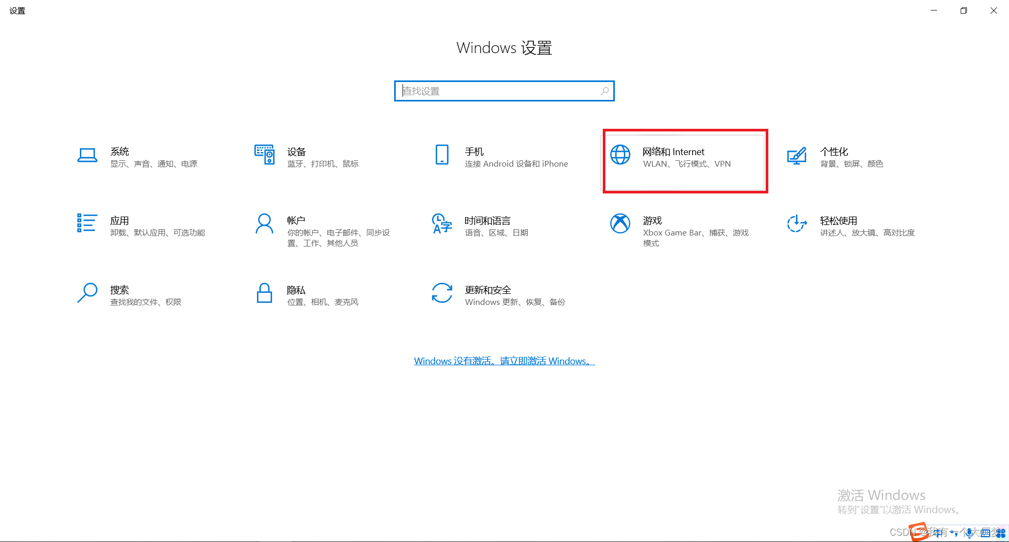This screenshot has height=542, width=1009.
Task: Click the 时间和语言 title
Action: 488,220
